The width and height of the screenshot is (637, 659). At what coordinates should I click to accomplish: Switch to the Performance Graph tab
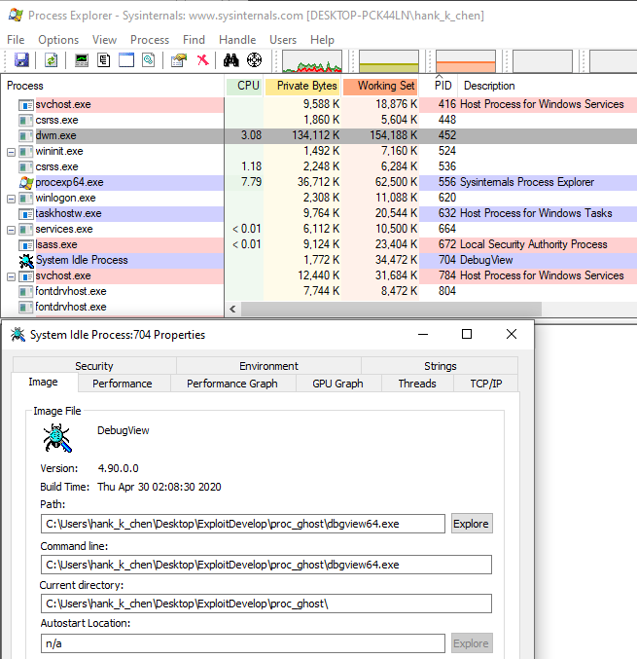(x=232, y=384)
